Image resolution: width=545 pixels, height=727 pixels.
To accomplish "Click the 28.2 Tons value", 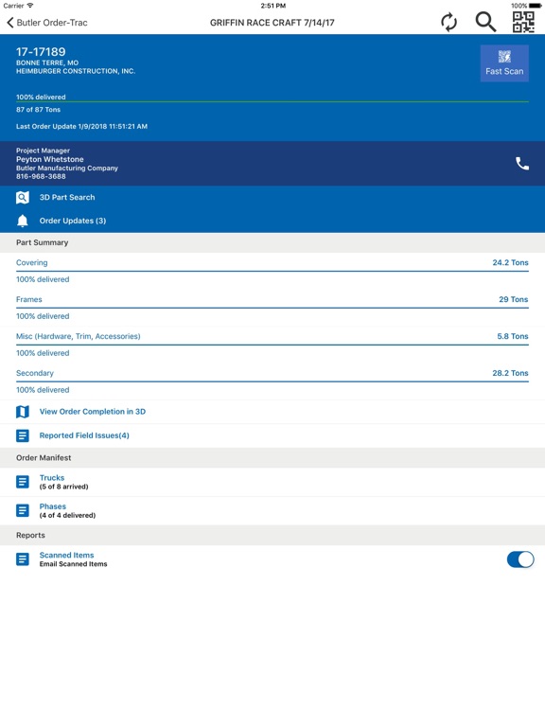I will tap(510, 373).
